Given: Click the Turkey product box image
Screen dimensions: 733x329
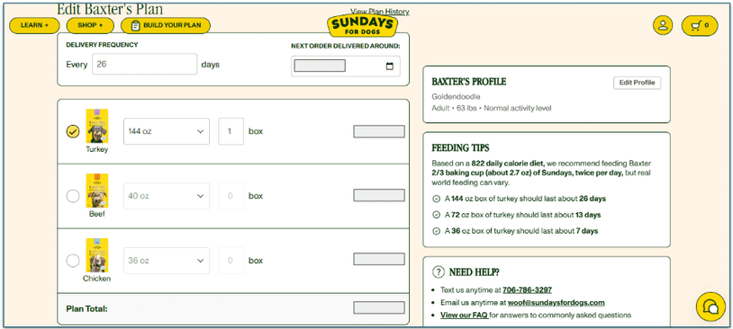Looking at the screenshot, I should coord(96,126).
